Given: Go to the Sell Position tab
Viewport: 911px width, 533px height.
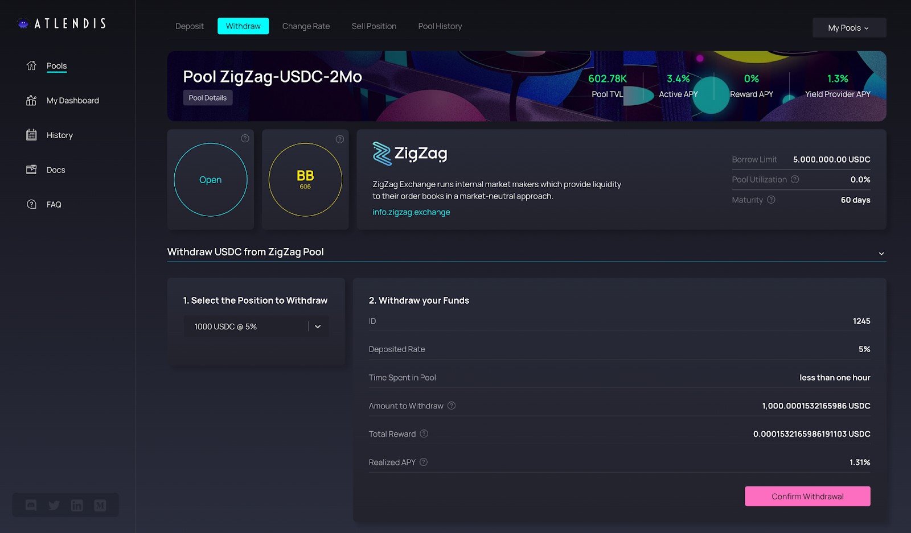Looking at the screenshot, I should (374, 26).
